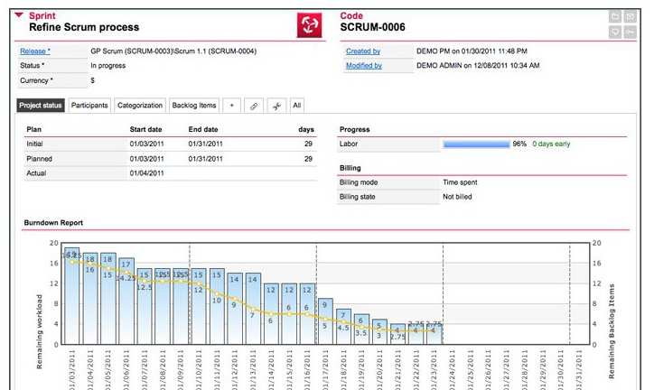Click the yellow line point labeled 4.5
The height and width of the screenshot is (390, 654).
pyautogui.click(x=343, y=322)
